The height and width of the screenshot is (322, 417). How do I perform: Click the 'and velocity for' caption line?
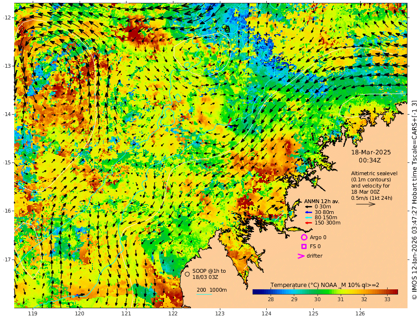coord(370,186)
